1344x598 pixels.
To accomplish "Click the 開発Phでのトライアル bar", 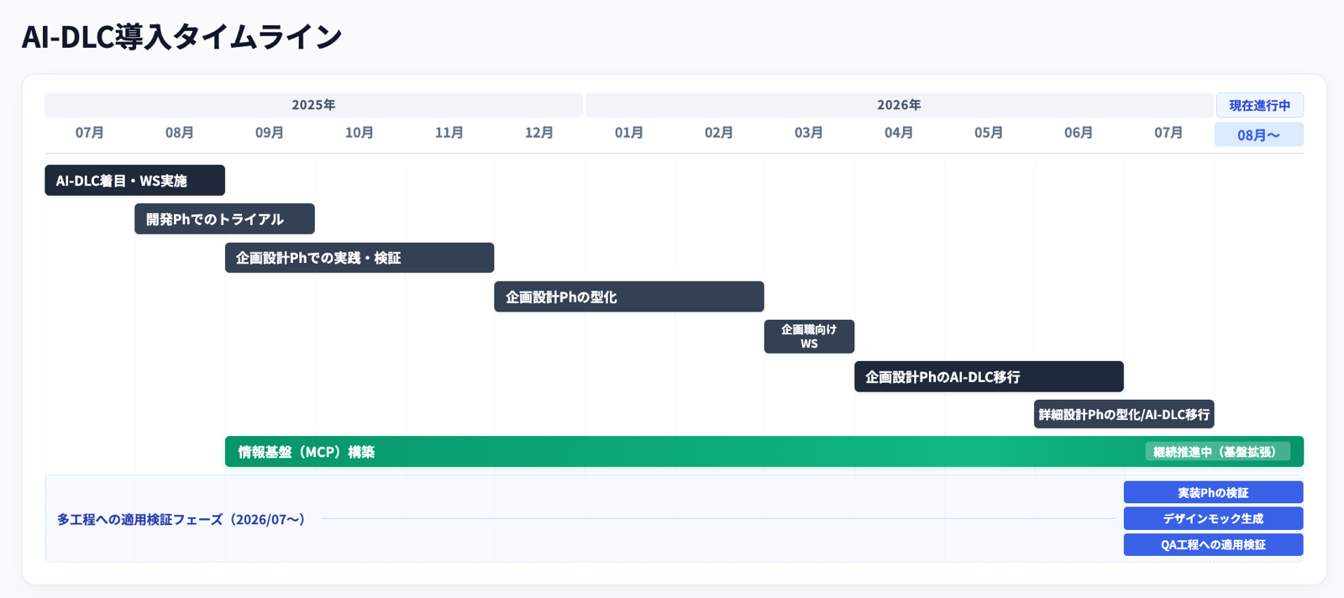I will point(224,219).
